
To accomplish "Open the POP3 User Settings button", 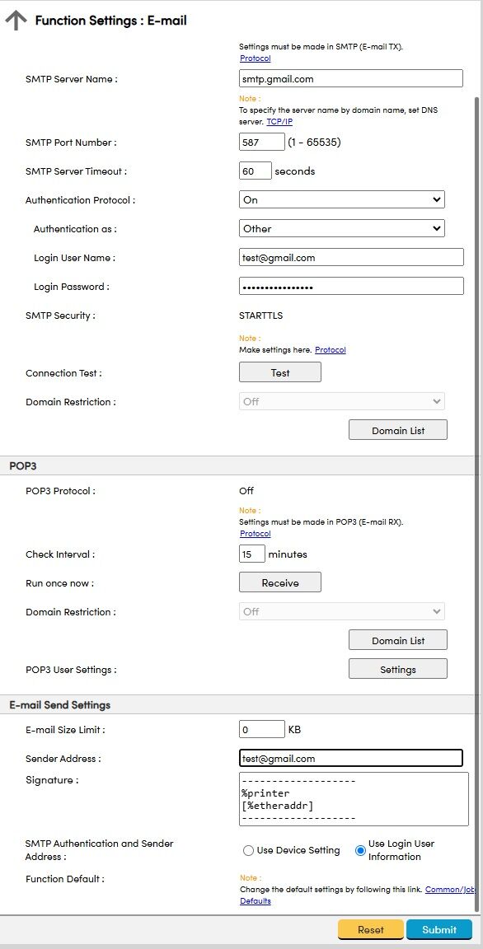I will [397, 670].
